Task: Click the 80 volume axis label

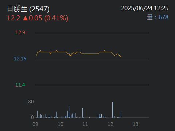Action: [x=31, y=102]
